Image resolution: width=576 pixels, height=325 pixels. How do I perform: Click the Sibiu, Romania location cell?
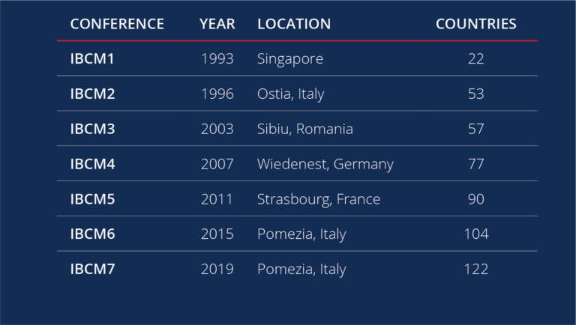(304, 130)
